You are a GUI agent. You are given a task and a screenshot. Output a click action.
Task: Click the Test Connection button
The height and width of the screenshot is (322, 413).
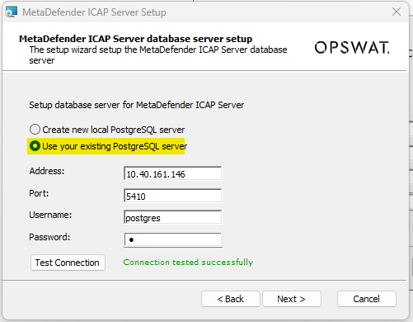tap(68, 263)
